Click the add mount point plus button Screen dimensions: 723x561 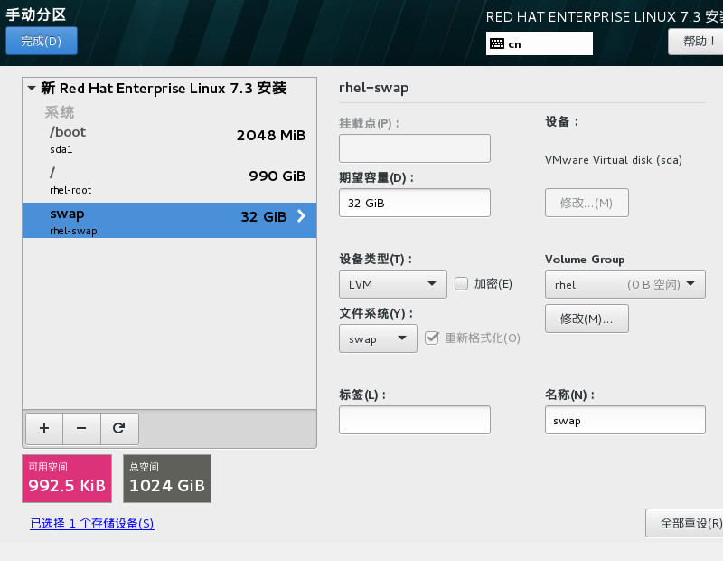(x=44, y=429)
